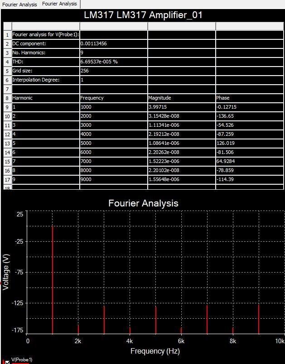Click magnitude cell 1.11341e-006
Image resolution: width=285 pixels, height=364 pixels.
pyautogui.click(x=181, y=125)
